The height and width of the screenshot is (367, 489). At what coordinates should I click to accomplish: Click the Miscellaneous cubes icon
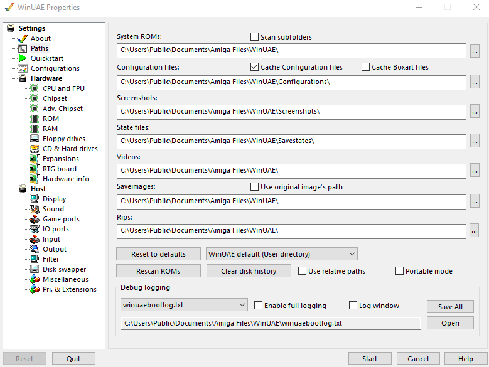pyautogui.click(x=35, y=279)
